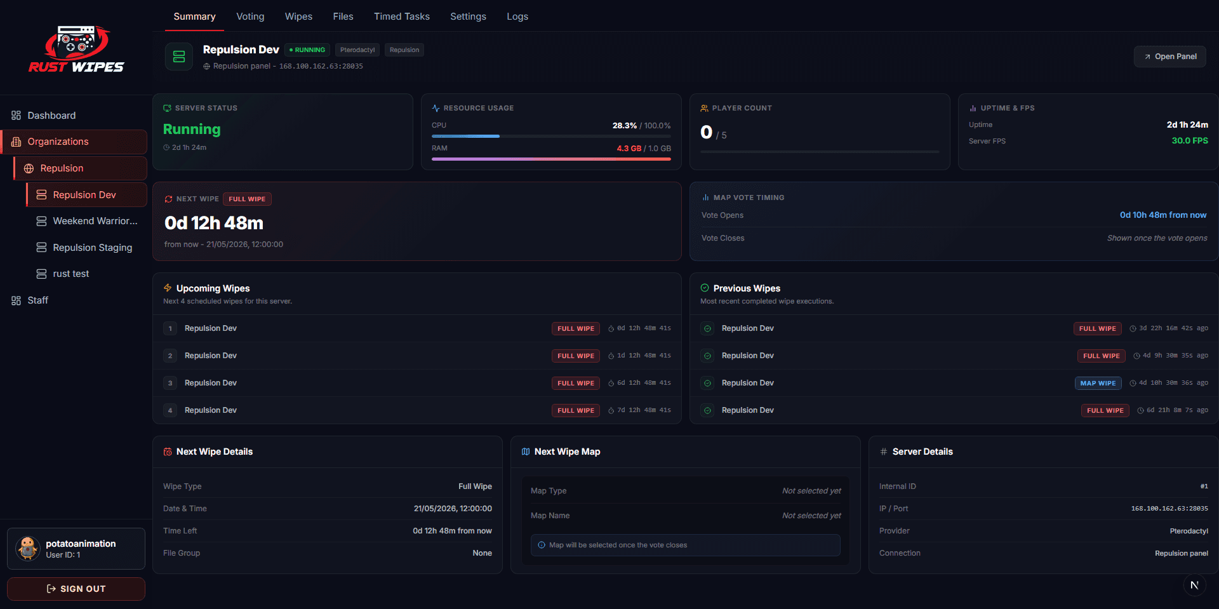1219x609 pixels.
Task: Click the info icon in map selection notice
Action: (x=542, y=545)
